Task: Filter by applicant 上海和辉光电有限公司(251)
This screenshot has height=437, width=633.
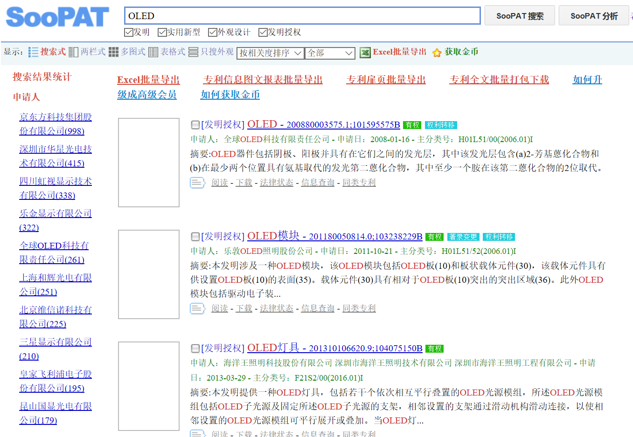Action: pos(56,285)
